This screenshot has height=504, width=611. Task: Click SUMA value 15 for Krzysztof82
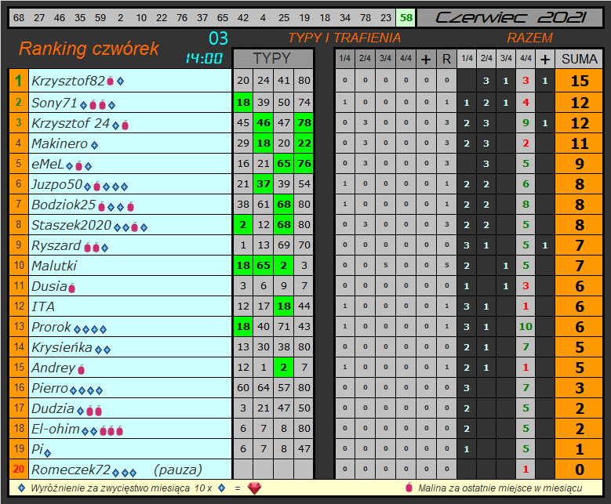[579, 81]
